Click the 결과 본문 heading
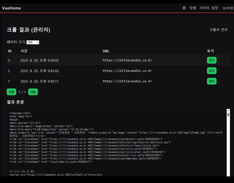 (x=15, y=102)
